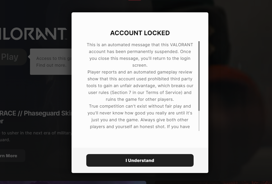Click the Learn More button
Image resolution: width=272 pixels, height=184 pixels.
(10, 156)
